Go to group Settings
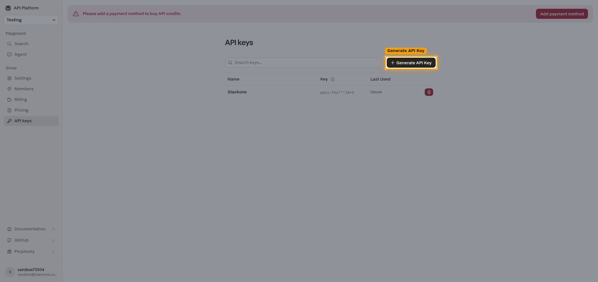 tap(31, 78)
